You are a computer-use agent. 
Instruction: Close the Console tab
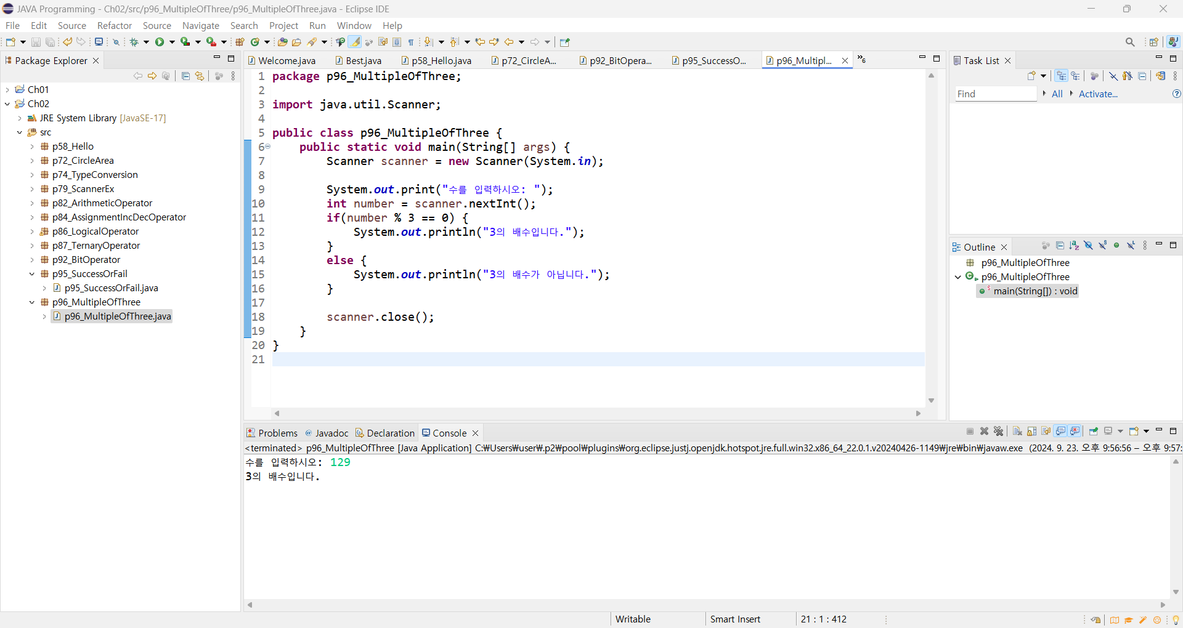[x=475, y=433]
